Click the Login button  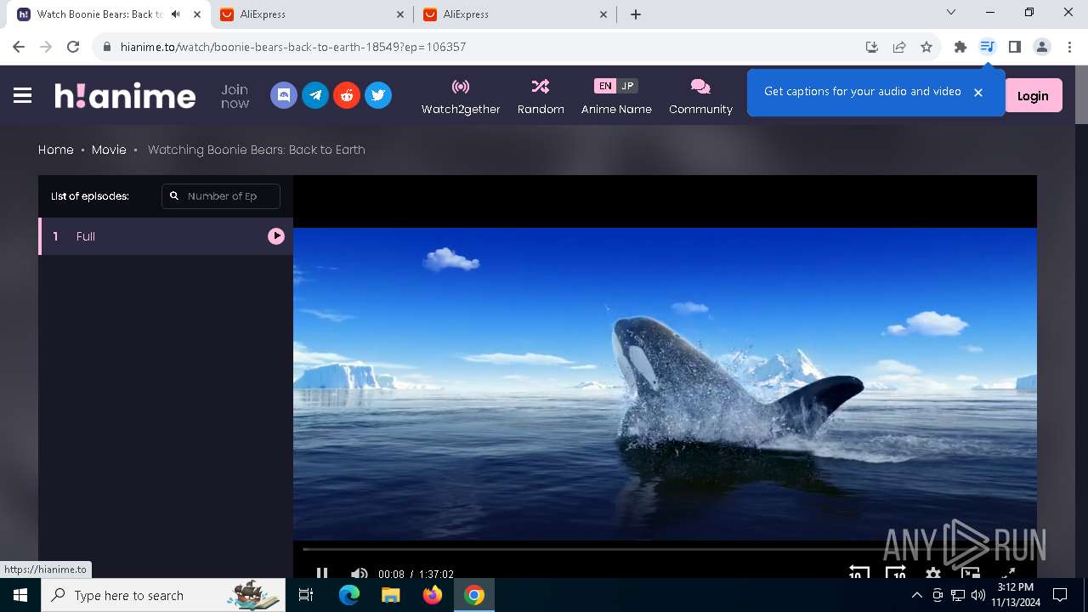(1033, 95)
